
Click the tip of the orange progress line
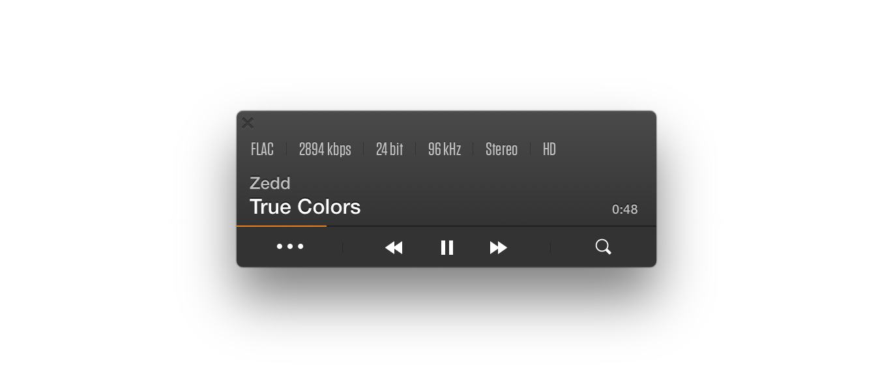click(x=326, y=226)
